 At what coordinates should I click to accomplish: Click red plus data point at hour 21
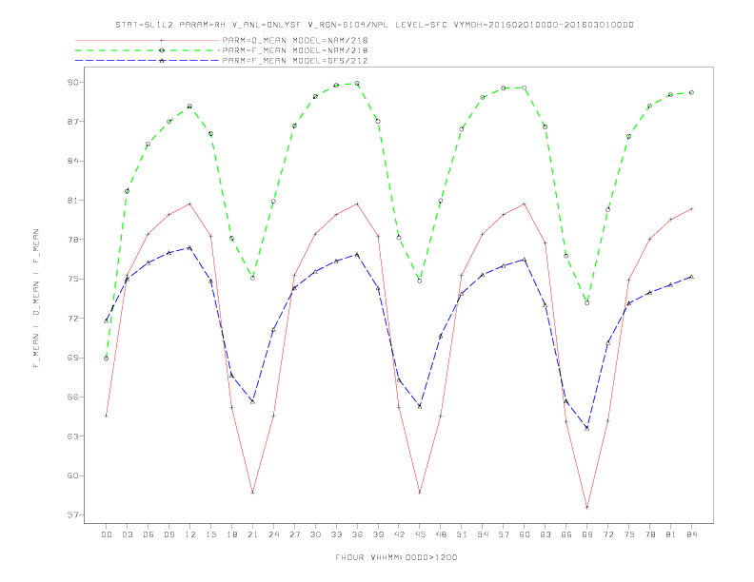point(252,493)
